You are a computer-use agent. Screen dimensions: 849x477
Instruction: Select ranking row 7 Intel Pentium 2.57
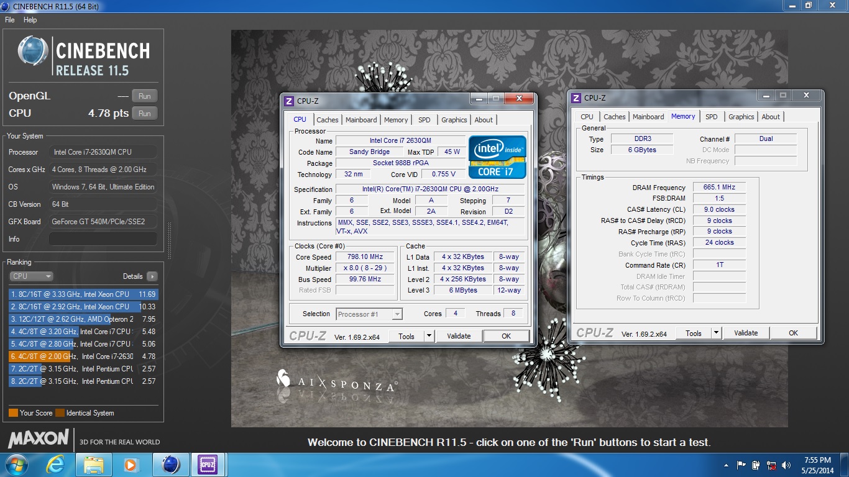[x=83, y=369]
